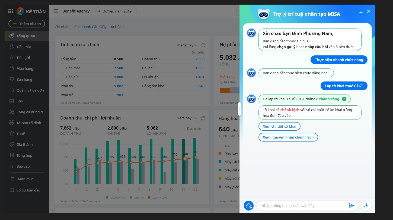Send message with paper plane icon
This screenshot has height=220, width=393.
[351, 206]
